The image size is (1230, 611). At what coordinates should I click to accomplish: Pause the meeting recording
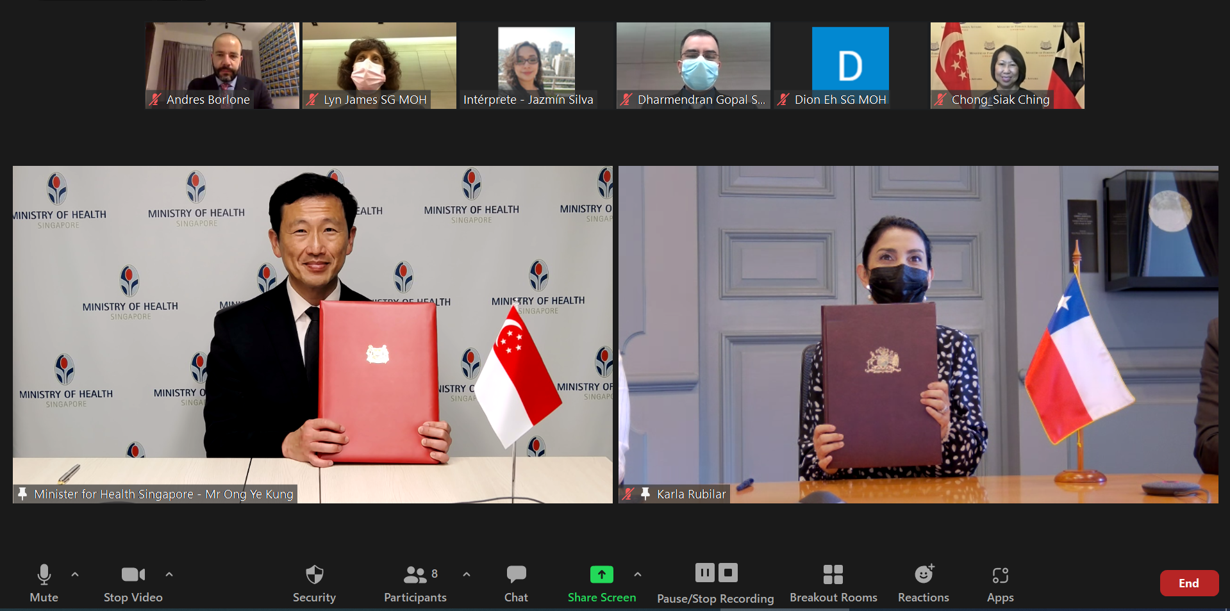coord(704,573)
